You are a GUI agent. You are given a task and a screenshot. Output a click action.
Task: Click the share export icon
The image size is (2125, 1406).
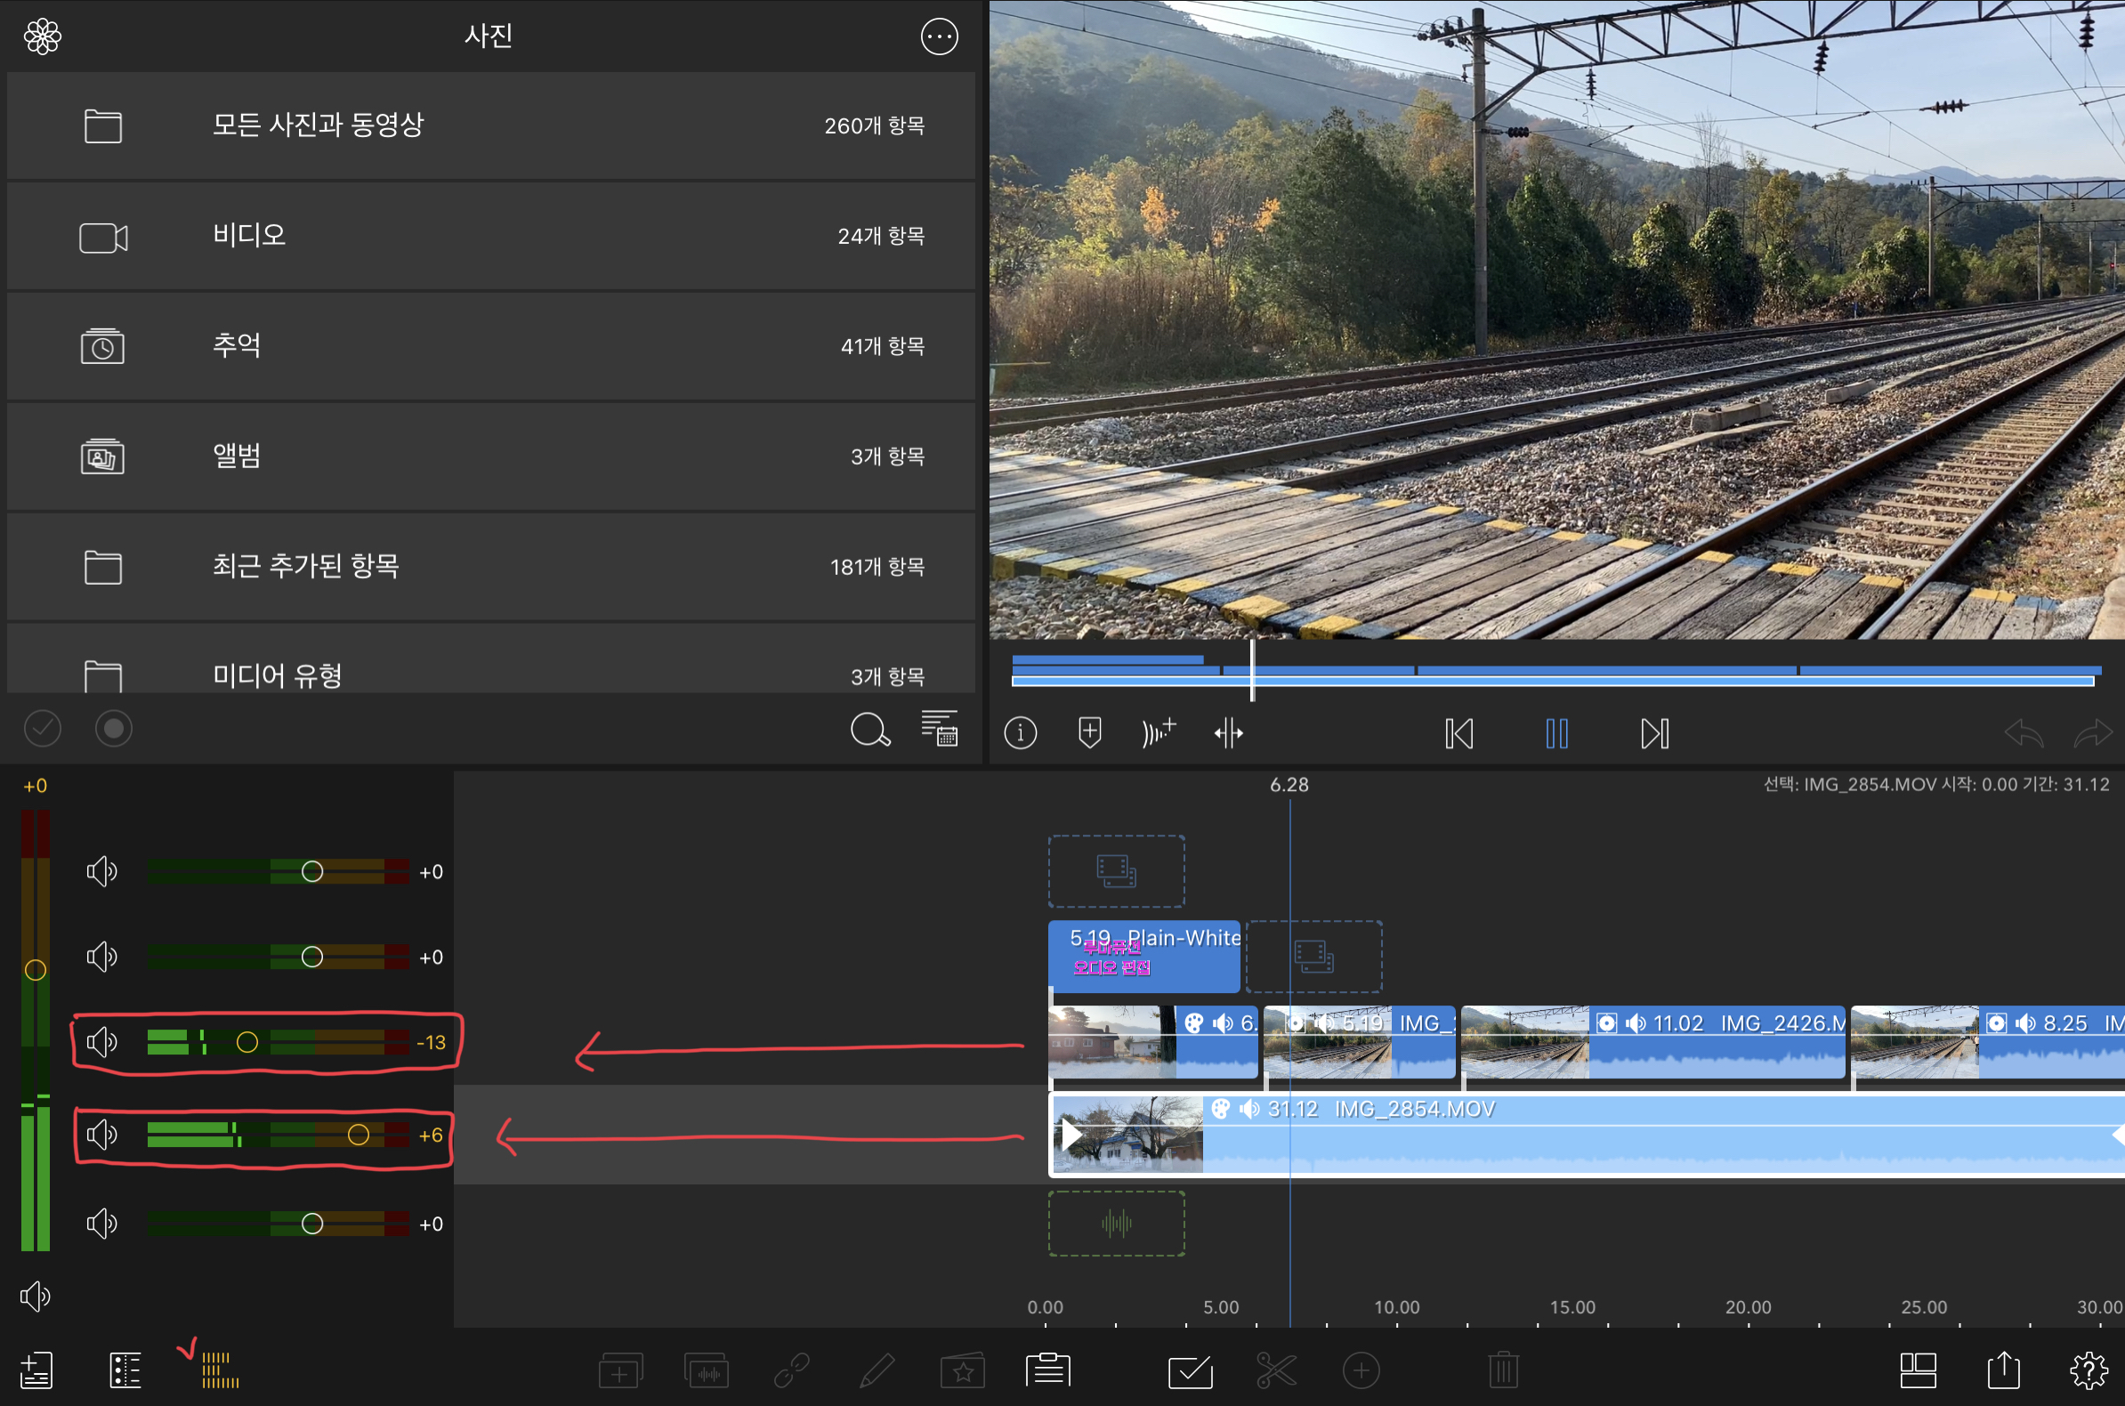[x=2003, y=1370]
